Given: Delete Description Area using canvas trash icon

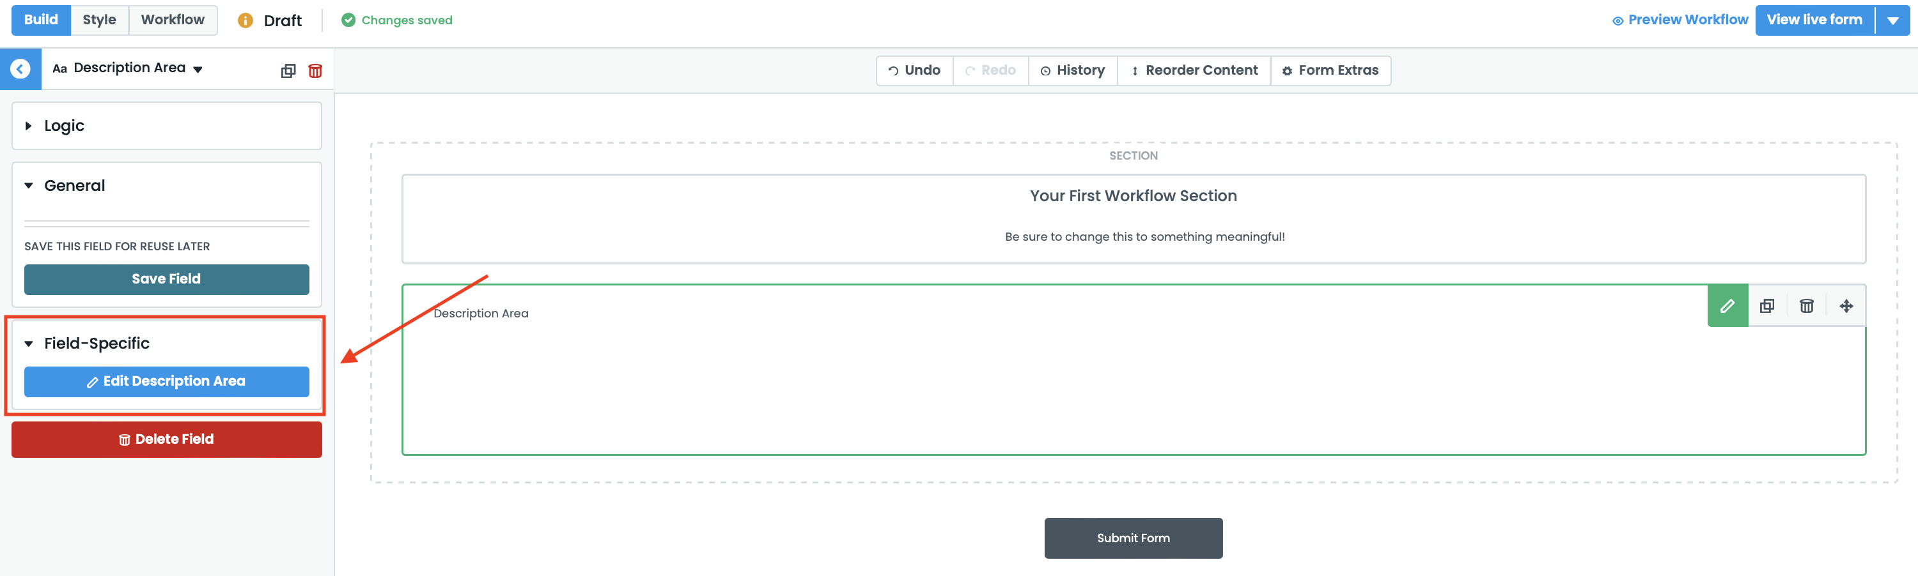Looking at the screenshot, I should tap(1806, 305).
